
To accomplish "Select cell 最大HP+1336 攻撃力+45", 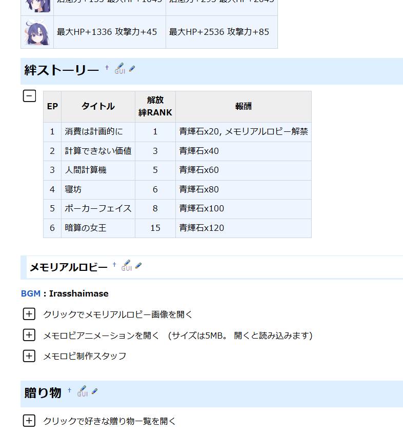I will point(110,32).
